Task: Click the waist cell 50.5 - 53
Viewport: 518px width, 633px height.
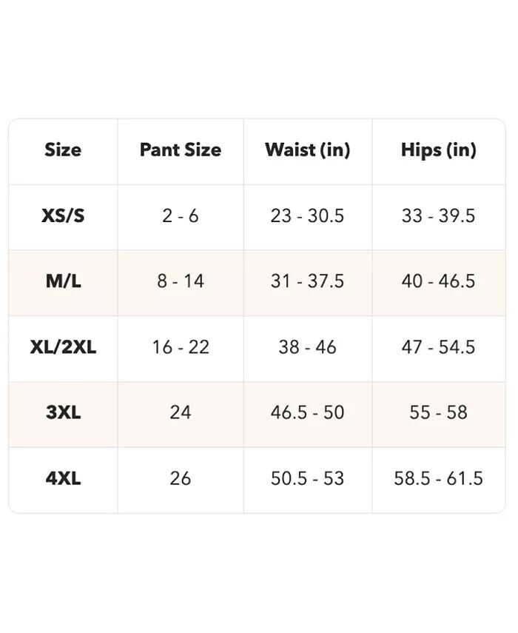Action: pyautogui.click(x=307, y=478)
